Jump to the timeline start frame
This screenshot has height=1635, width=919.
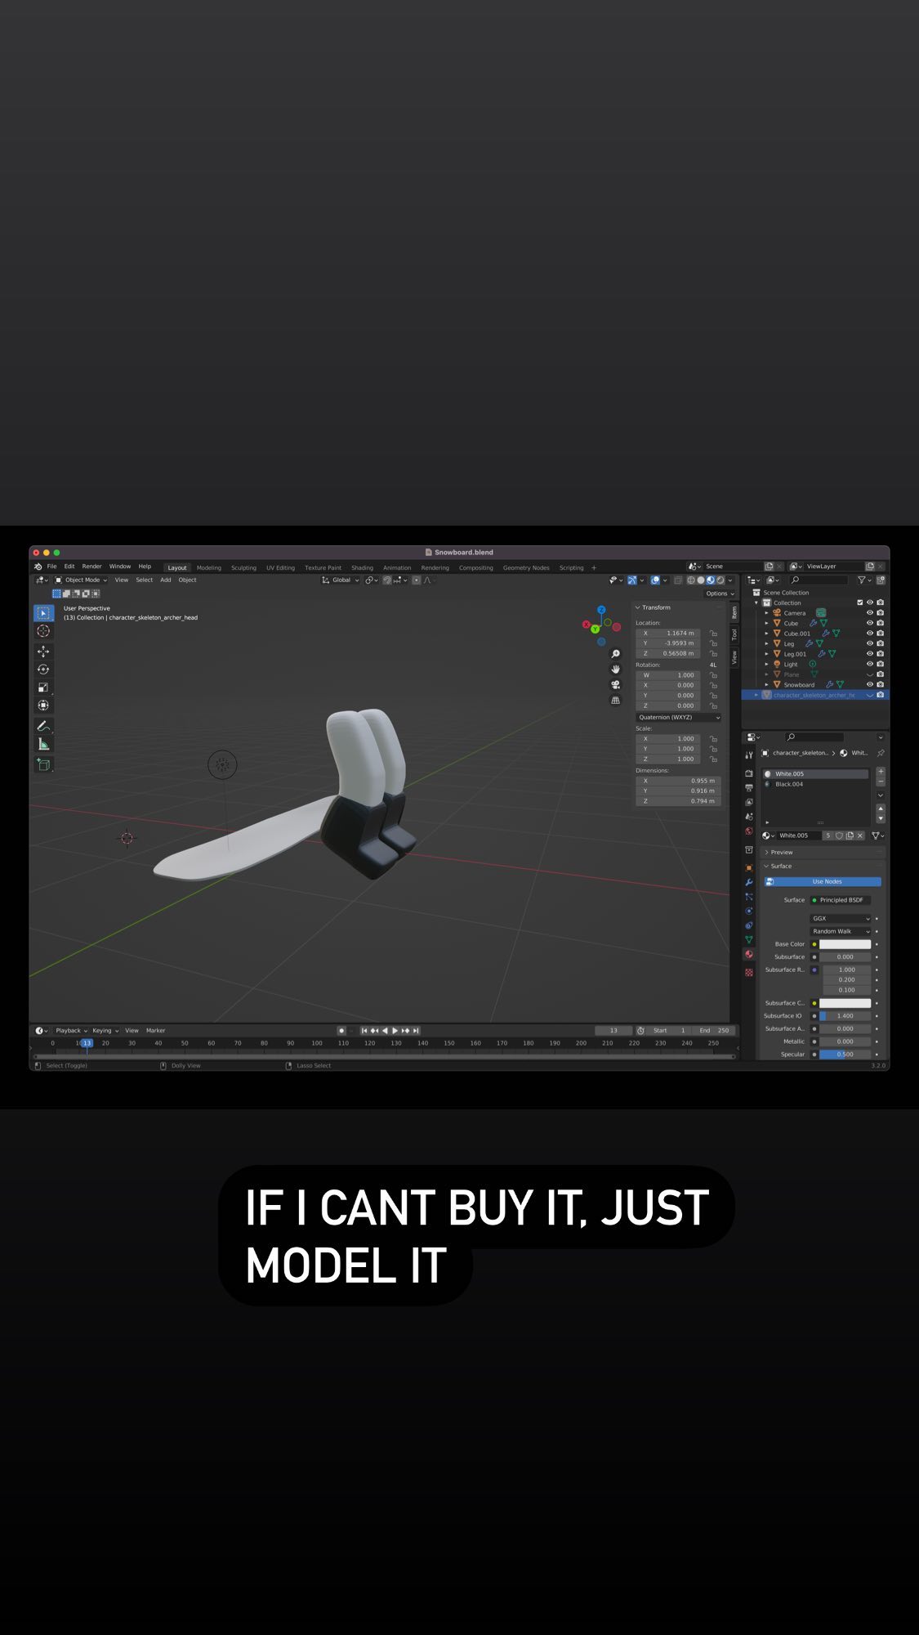coord(364,1031)
